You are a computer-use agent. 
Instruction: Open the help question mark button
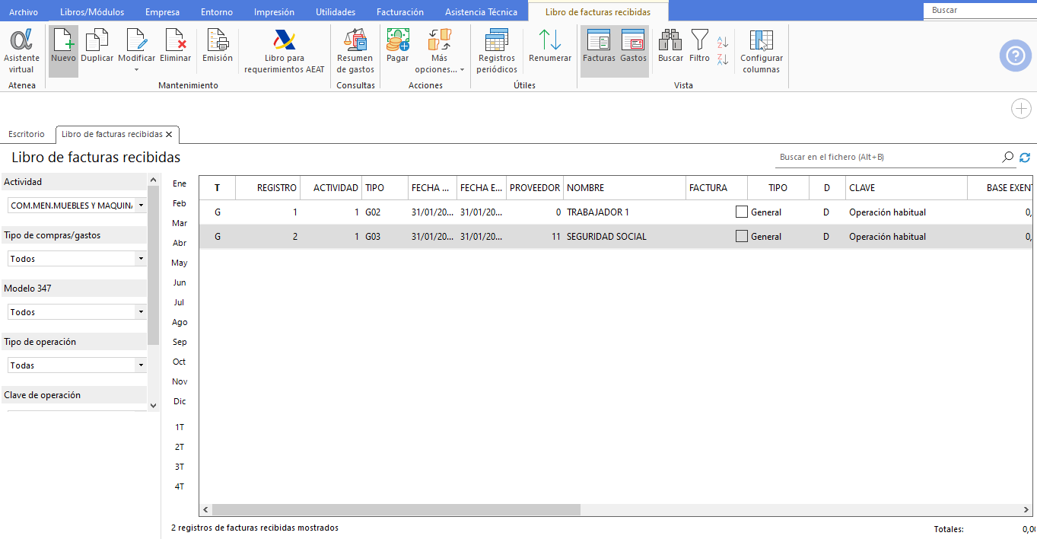point(1015,56)
